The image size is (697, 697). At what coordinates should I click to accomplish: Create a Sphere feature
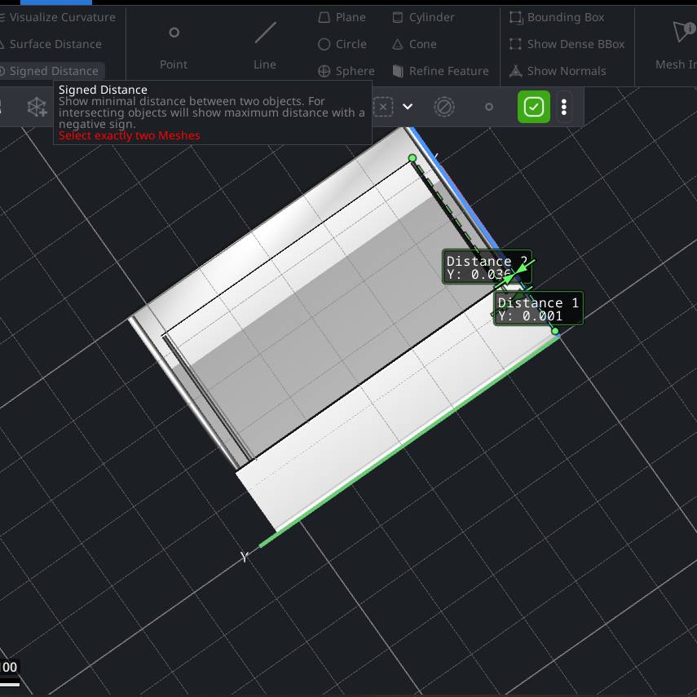pos(346,71)
